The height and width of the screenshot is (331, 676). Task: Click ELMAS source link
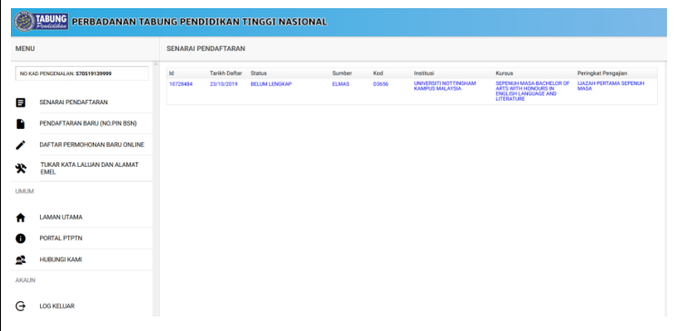(341, 84)
